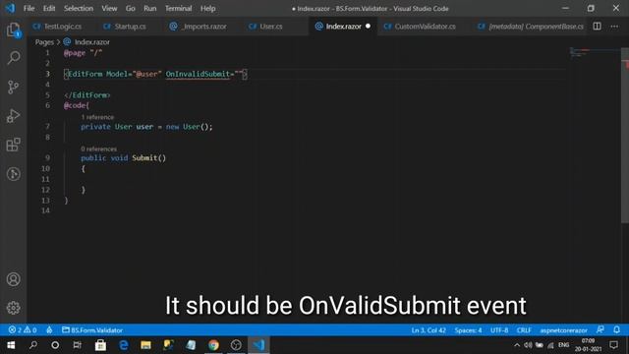The image size is (629, 354).
Task: Open the volume icon in system tray
Action: tap(528, 345)
